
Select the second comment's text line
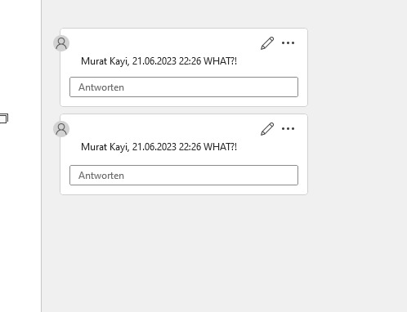pos(159,147)
